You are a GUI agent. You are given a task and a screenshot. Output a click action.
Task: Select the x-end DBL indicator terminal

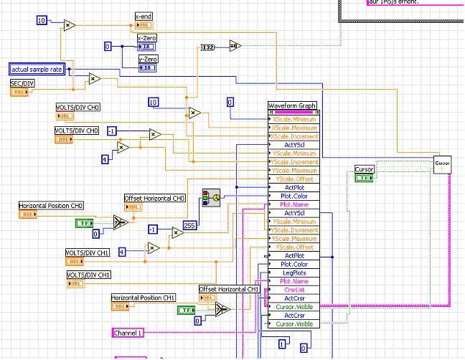[144, 25]
